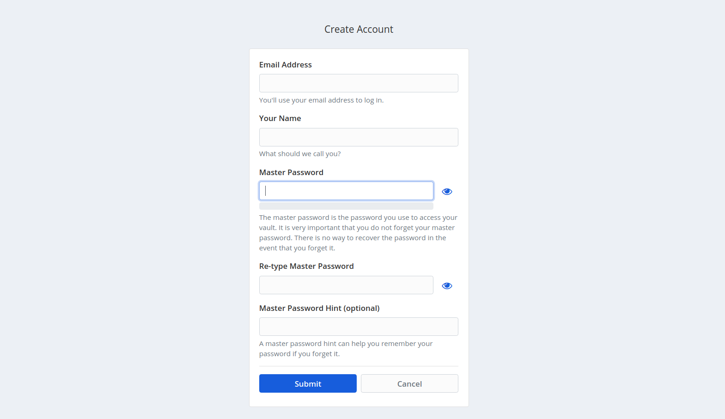Click the "Master Password Hint (optional)" label
Image resolution: width=725 pixels, height=419 pixels.
pyautogui.click(x=319, y=308)
